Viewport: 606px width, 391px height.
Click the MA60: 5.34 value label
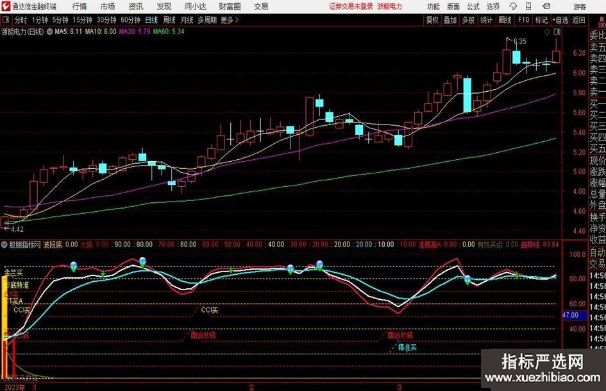[x=169, y=31]
